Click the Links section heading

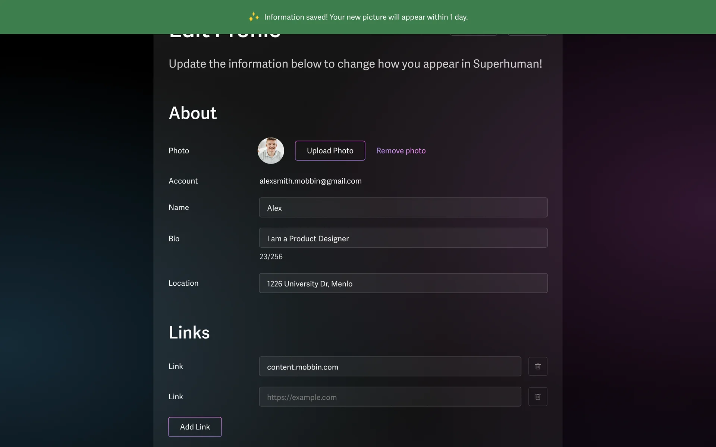(189, 332)
